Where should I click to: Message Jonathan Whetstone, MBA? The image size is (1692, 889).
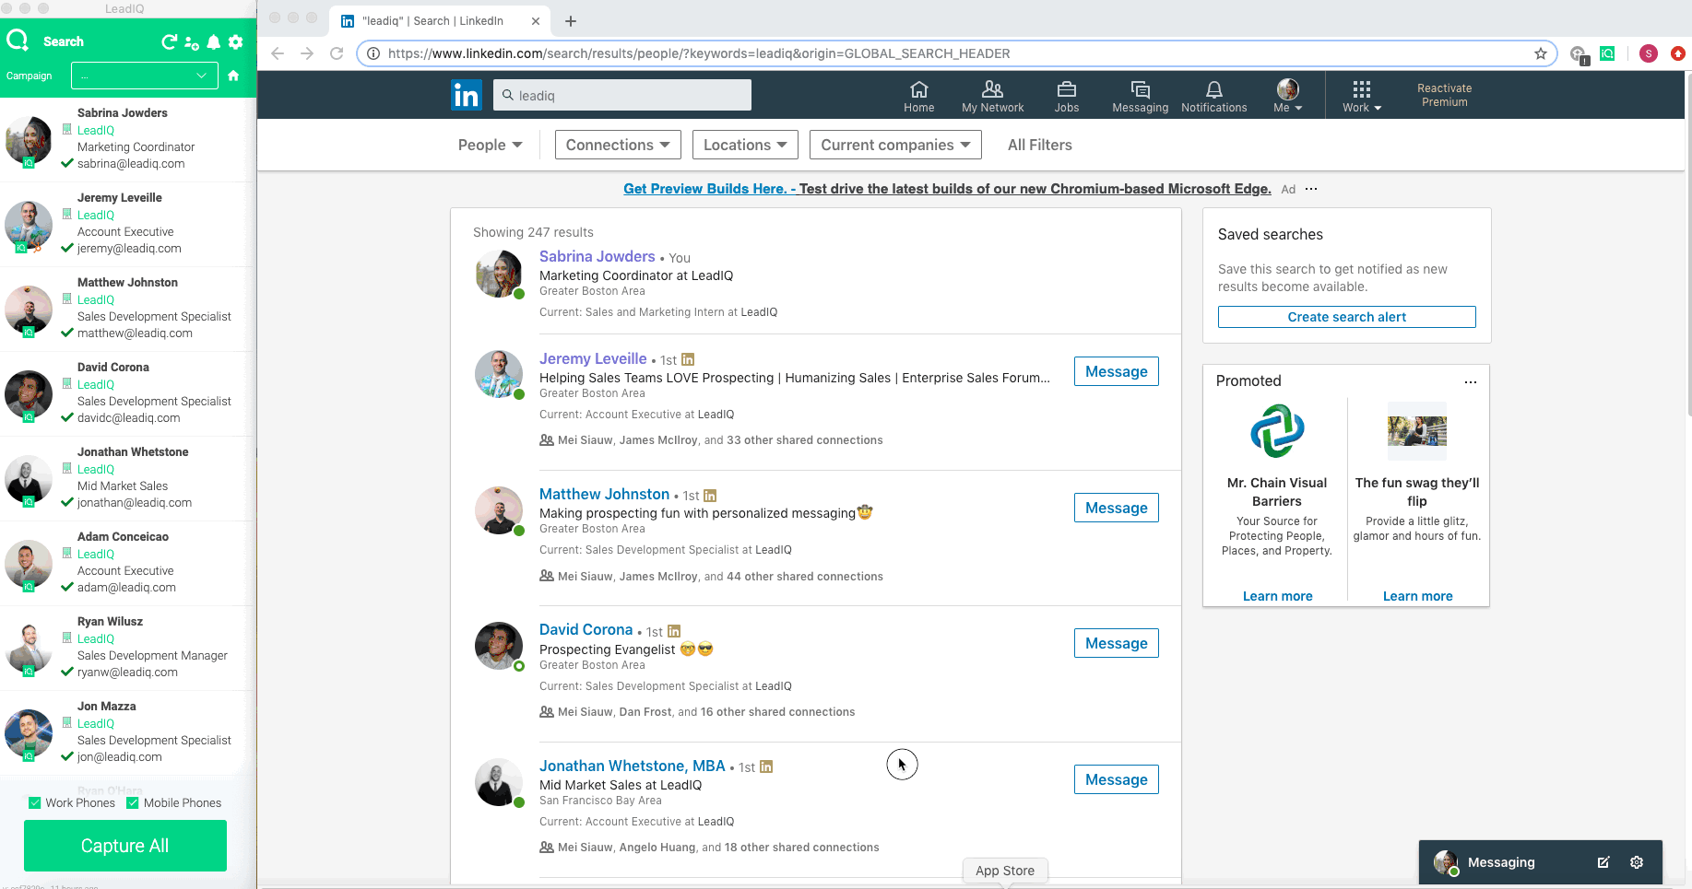(x=1116, y=779)
